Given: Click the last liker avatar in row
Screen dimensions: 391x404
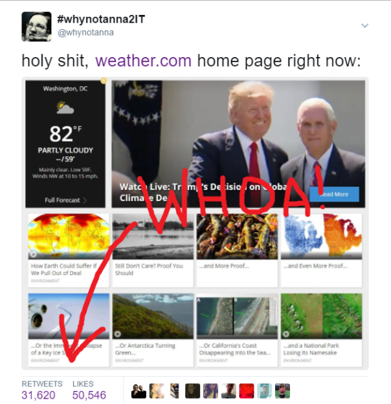Looking at the screenshot, I should point(282,391).
